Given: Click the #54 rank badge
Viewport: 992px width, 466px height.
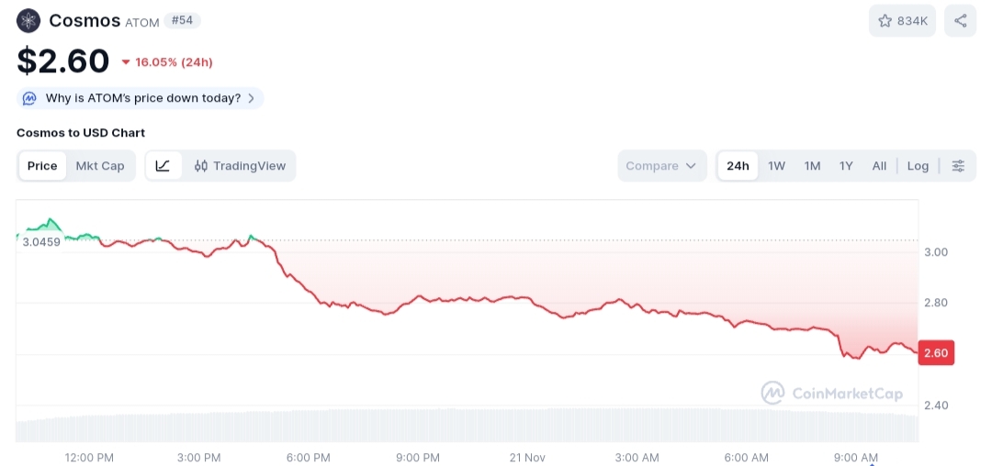Looking at the screenshot, I should (x=182, y=20).
